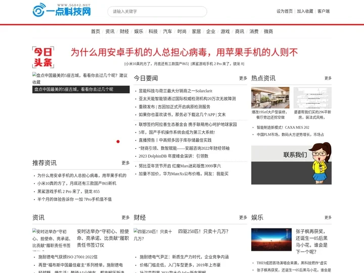The image size is (364, 273).
Task: Click 更多 beside 热点资讯
Action: [328, 78]
